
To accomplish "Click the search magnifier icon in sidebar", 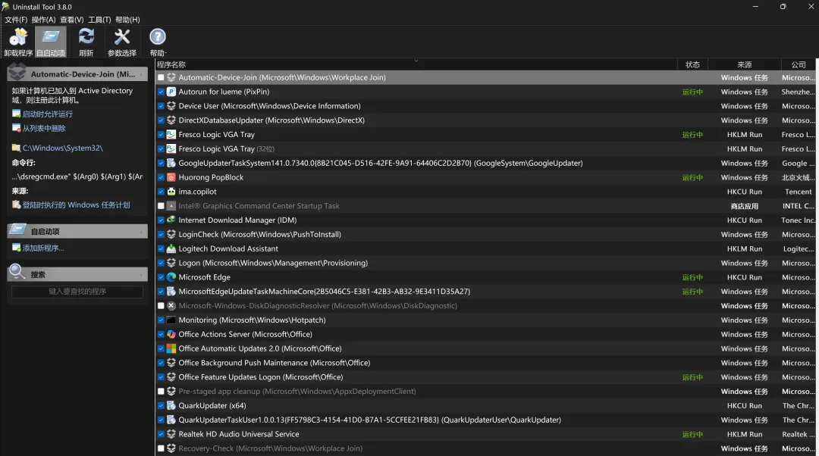I will coord(17,271).
